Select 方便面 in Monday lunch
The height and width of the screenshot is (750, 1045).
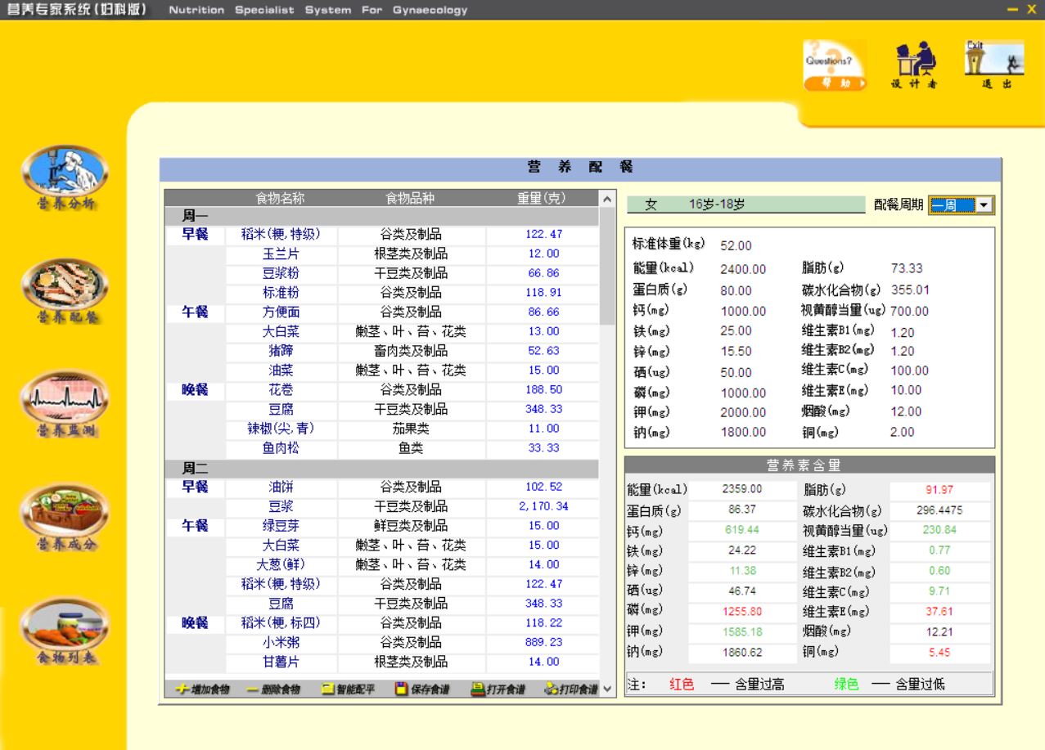[x=281, y=312]
